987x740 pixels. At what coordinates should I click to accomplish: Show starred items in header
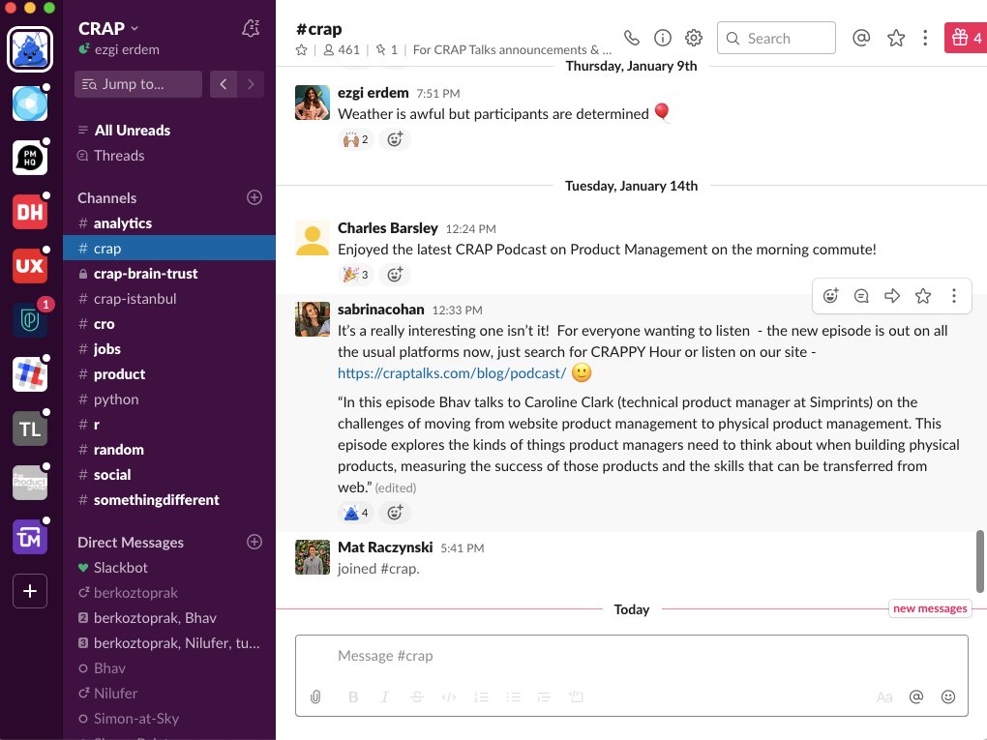[896, 38]
